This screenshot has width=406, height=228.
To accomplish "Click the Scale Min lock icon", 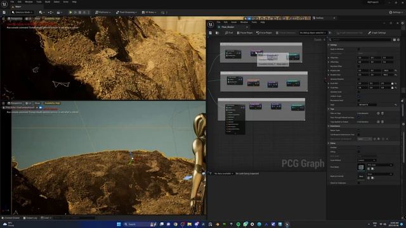I will click(392, 84).
